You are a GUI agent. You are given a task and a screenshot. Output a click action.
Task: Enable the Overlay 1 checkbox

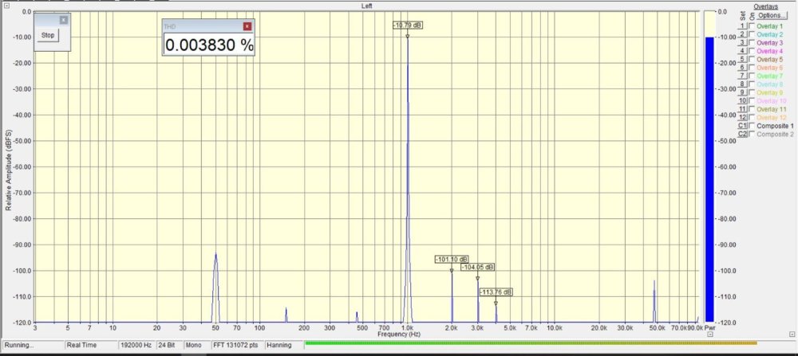751,26
